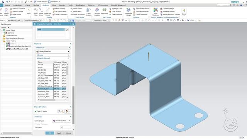Open the Library Materials dropdown
This screenshot has width=247, height=139.
pyautogui.click(x=52, y=51)
